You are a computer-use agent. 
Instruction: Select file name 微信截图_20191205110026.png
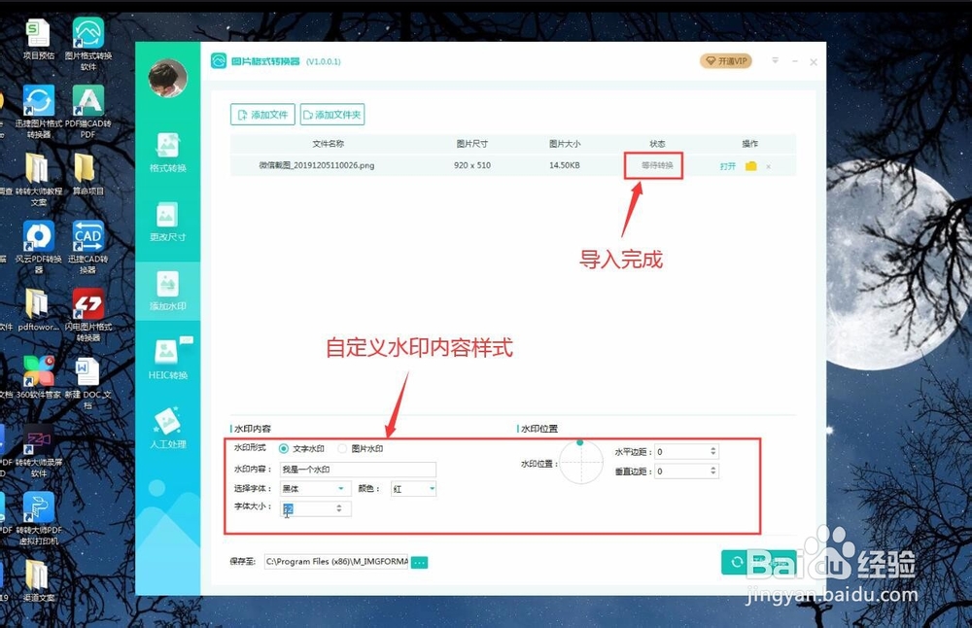pyautogui.click(x=316, y=165)
